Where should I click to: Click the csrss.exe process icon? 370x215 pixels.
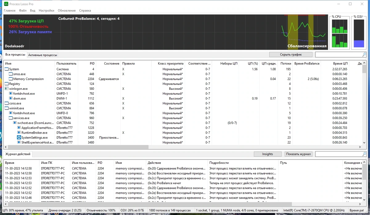pyautogui.click(x=7, y=103)
